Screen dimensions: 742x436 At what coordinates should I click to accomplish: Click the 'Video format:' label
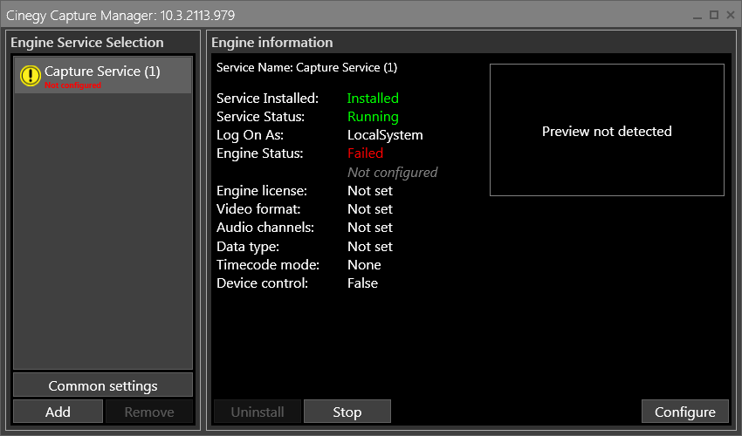pyautogui.click(x=258, y=209)
